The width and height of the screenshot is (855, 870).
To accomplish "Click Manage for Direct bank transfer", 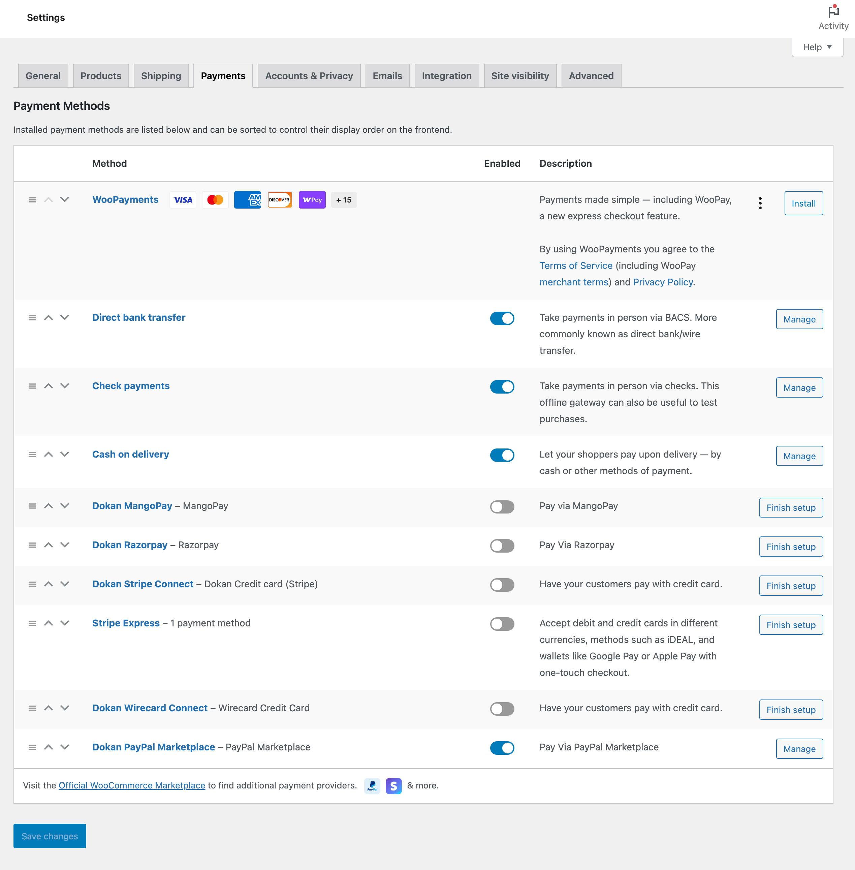I will 799,319.
